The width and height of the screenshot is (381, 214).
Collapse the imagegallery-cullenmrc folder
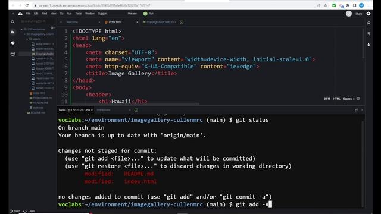coord(24,34)
